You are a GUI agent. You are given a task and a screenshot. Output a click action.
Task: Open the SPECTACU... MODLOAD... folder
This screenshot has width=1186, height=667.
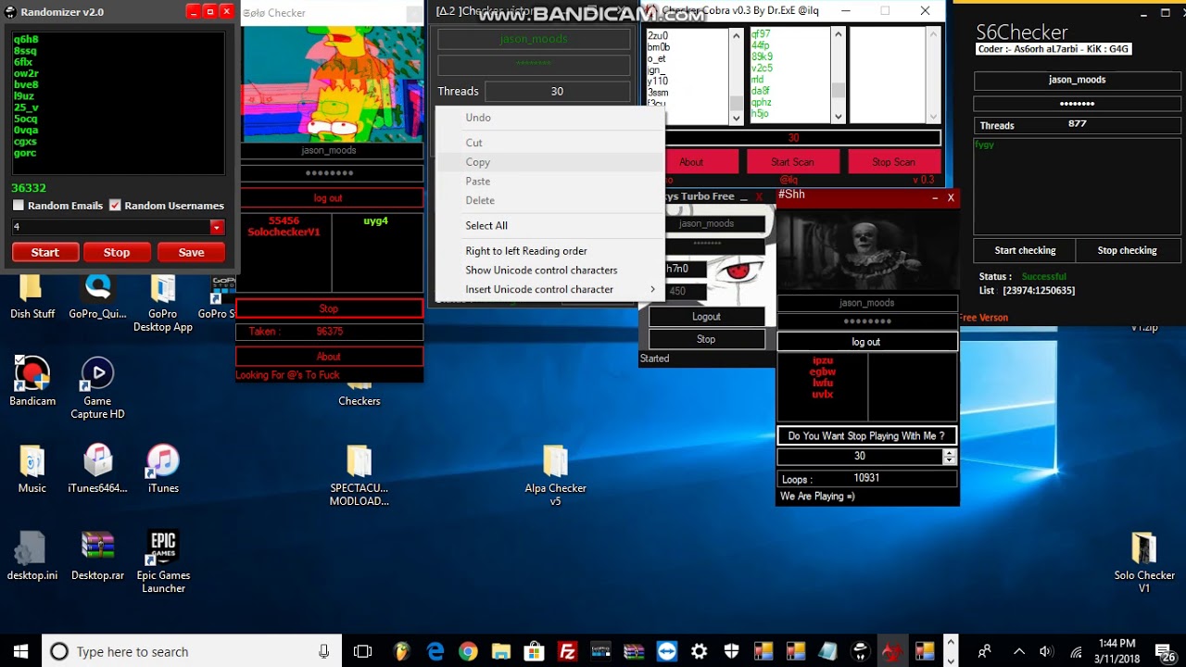coord(360,475)
